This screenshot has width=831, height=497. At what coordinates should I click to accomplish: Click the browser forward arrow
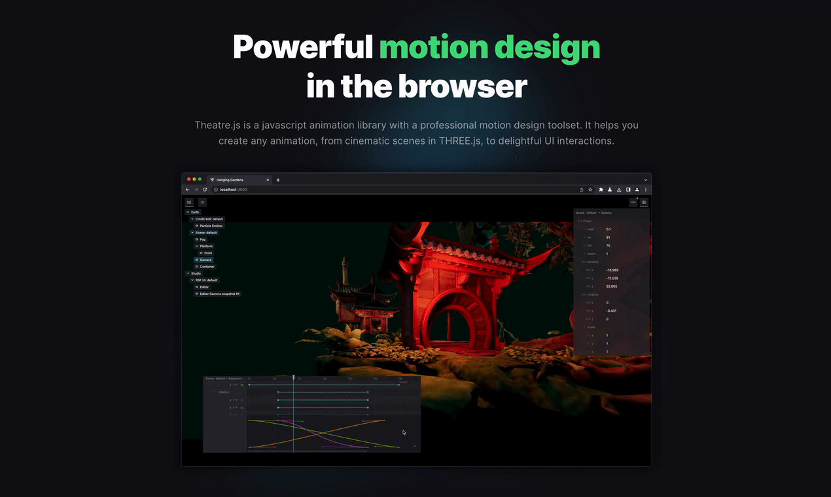(196, 190)
